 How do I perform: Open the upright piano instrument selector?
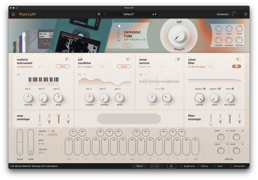[x=25, y=67]
